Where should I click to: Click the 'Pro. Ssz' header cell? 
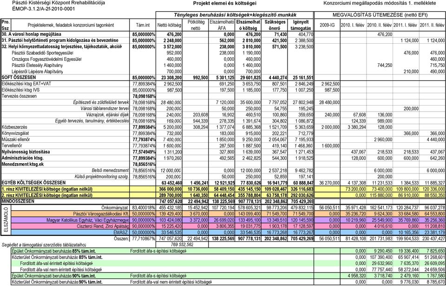pos(5,25)
